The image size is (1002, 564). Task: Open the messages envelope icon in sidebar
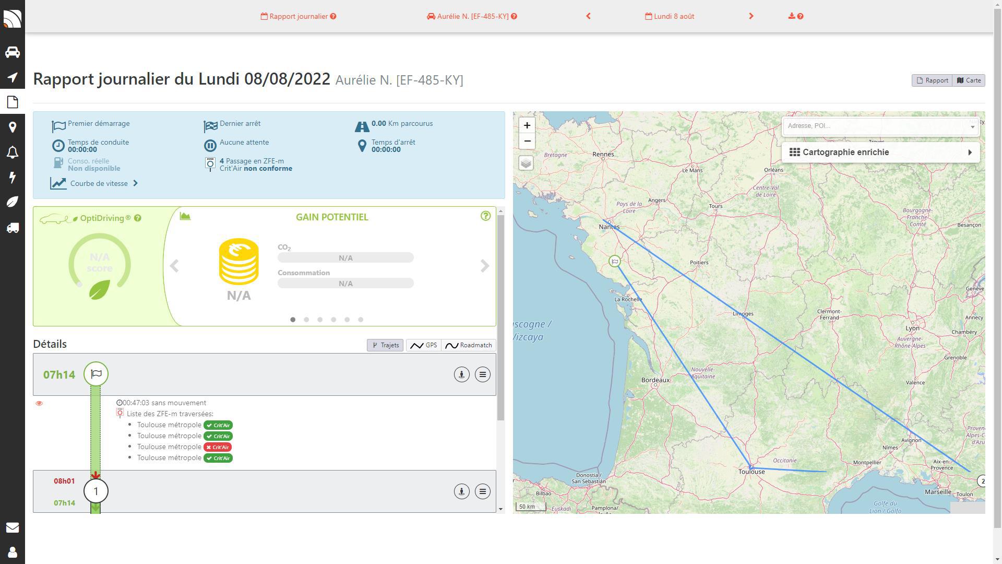coord(13,527)
